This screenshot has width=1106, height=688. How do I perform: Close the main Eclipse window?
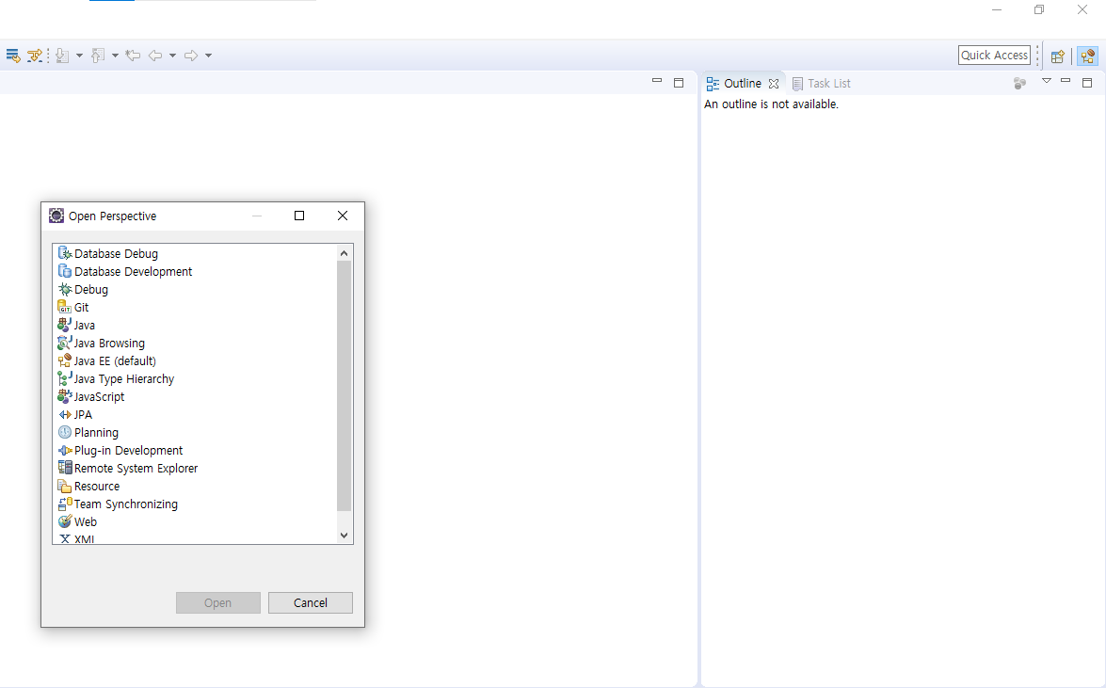(x=1082, y=9)
